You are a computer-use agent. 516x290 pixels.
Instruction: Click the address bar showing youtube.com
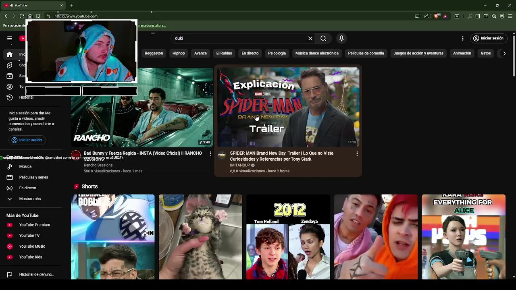pyautogui.click(x=230, y=16)
